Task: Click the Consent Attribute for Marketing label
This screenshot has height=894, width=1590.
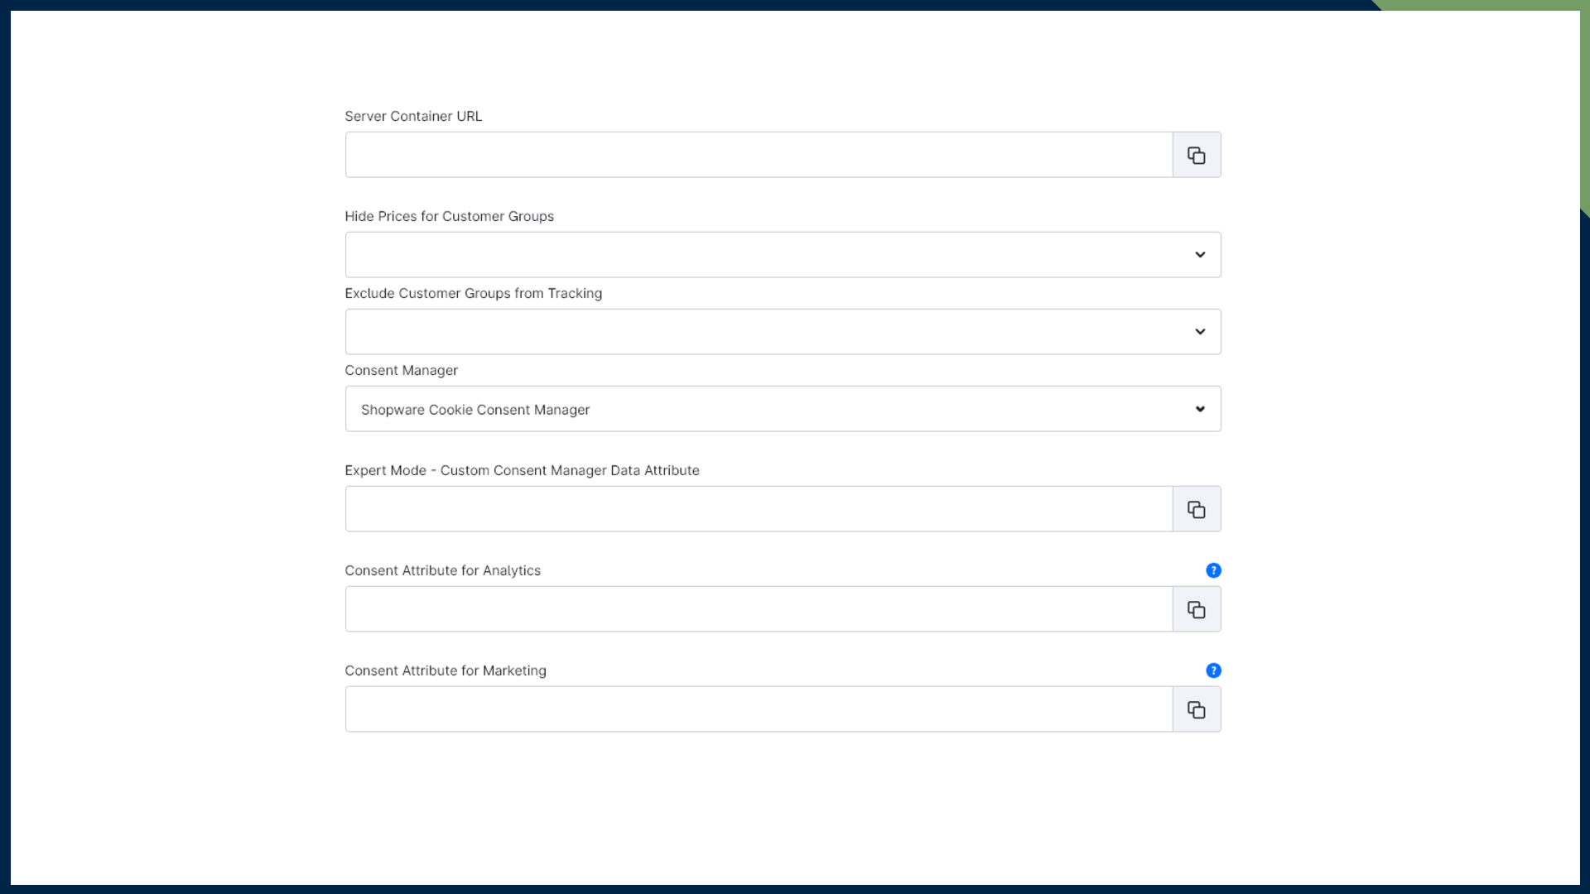Action: point(445,670)
